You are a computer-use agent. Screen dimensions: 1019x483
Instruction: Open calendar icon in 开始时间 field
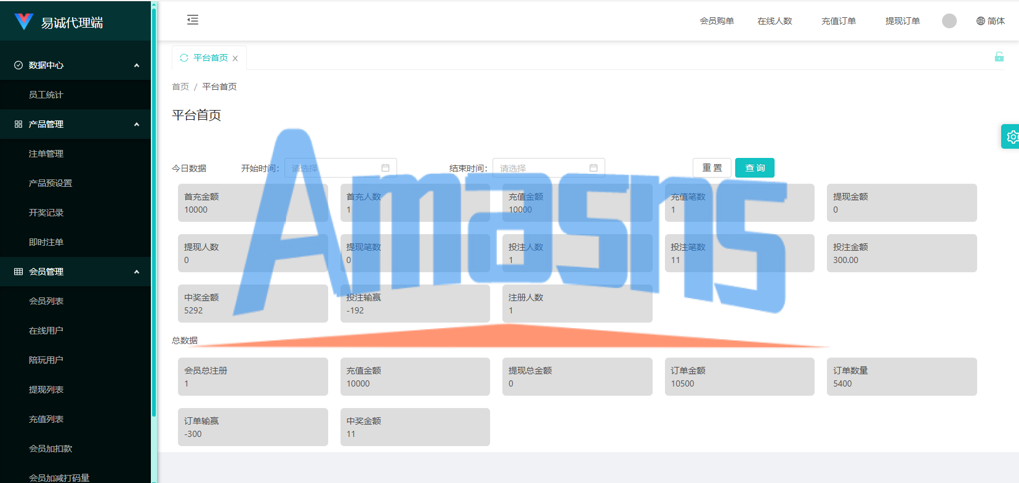coord(385,168)
